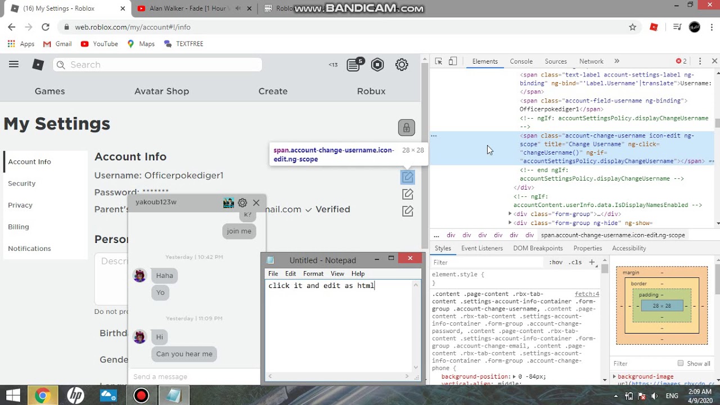Toggle the Show all checkbox
The height and width of the screenshot is (405, 720).
click(x=681, y=363)
